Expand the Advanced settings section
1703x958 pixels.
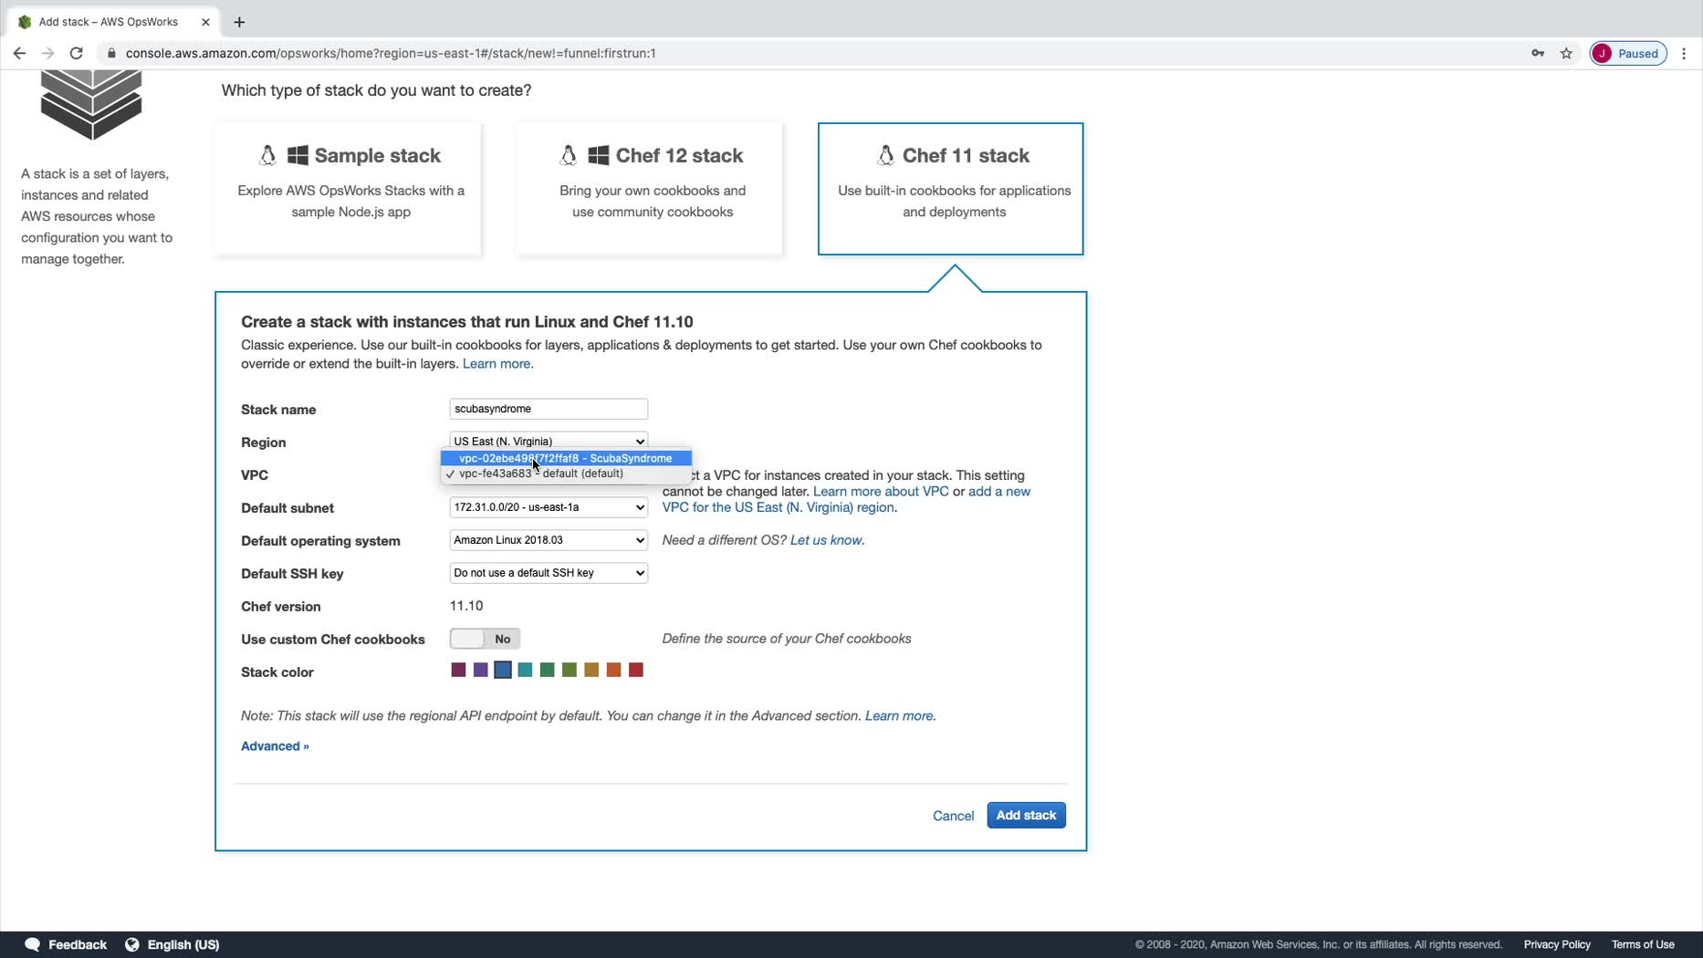tap(275, 746)
